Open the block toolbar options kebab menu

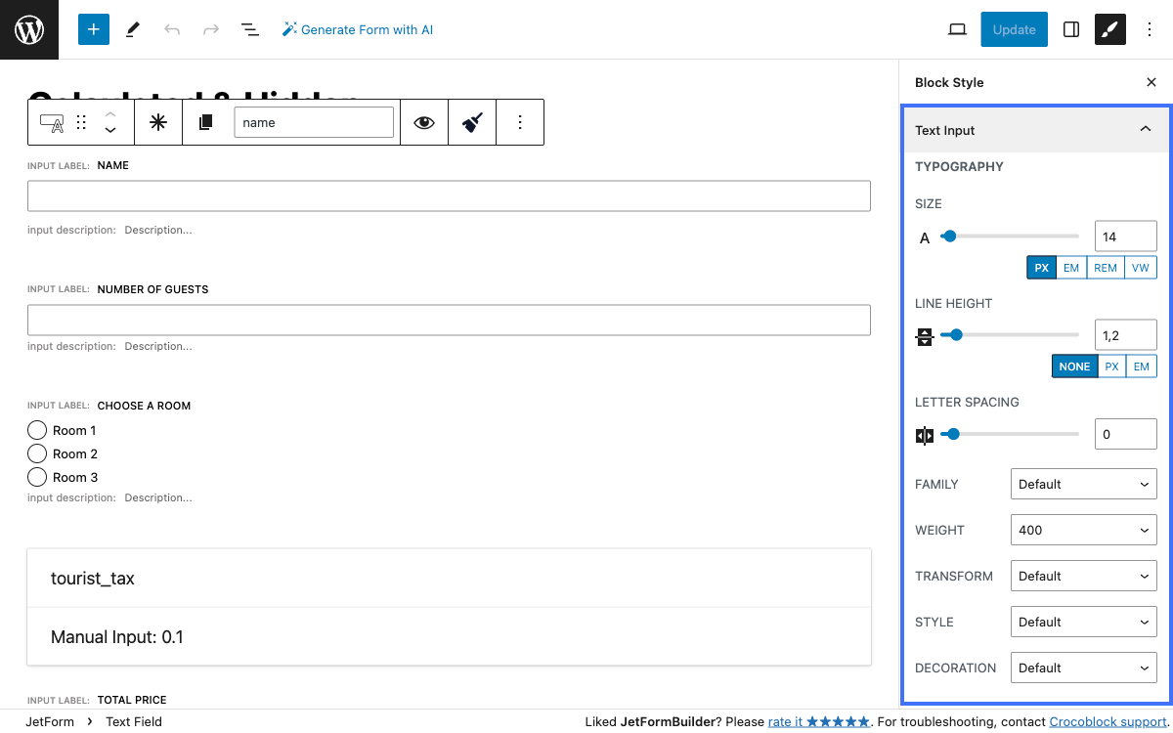(520, 121)
